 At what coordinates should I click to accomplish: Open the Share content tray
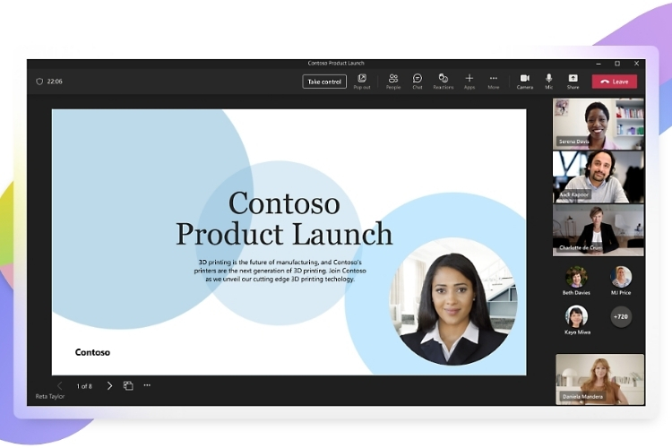click(573, 81)
